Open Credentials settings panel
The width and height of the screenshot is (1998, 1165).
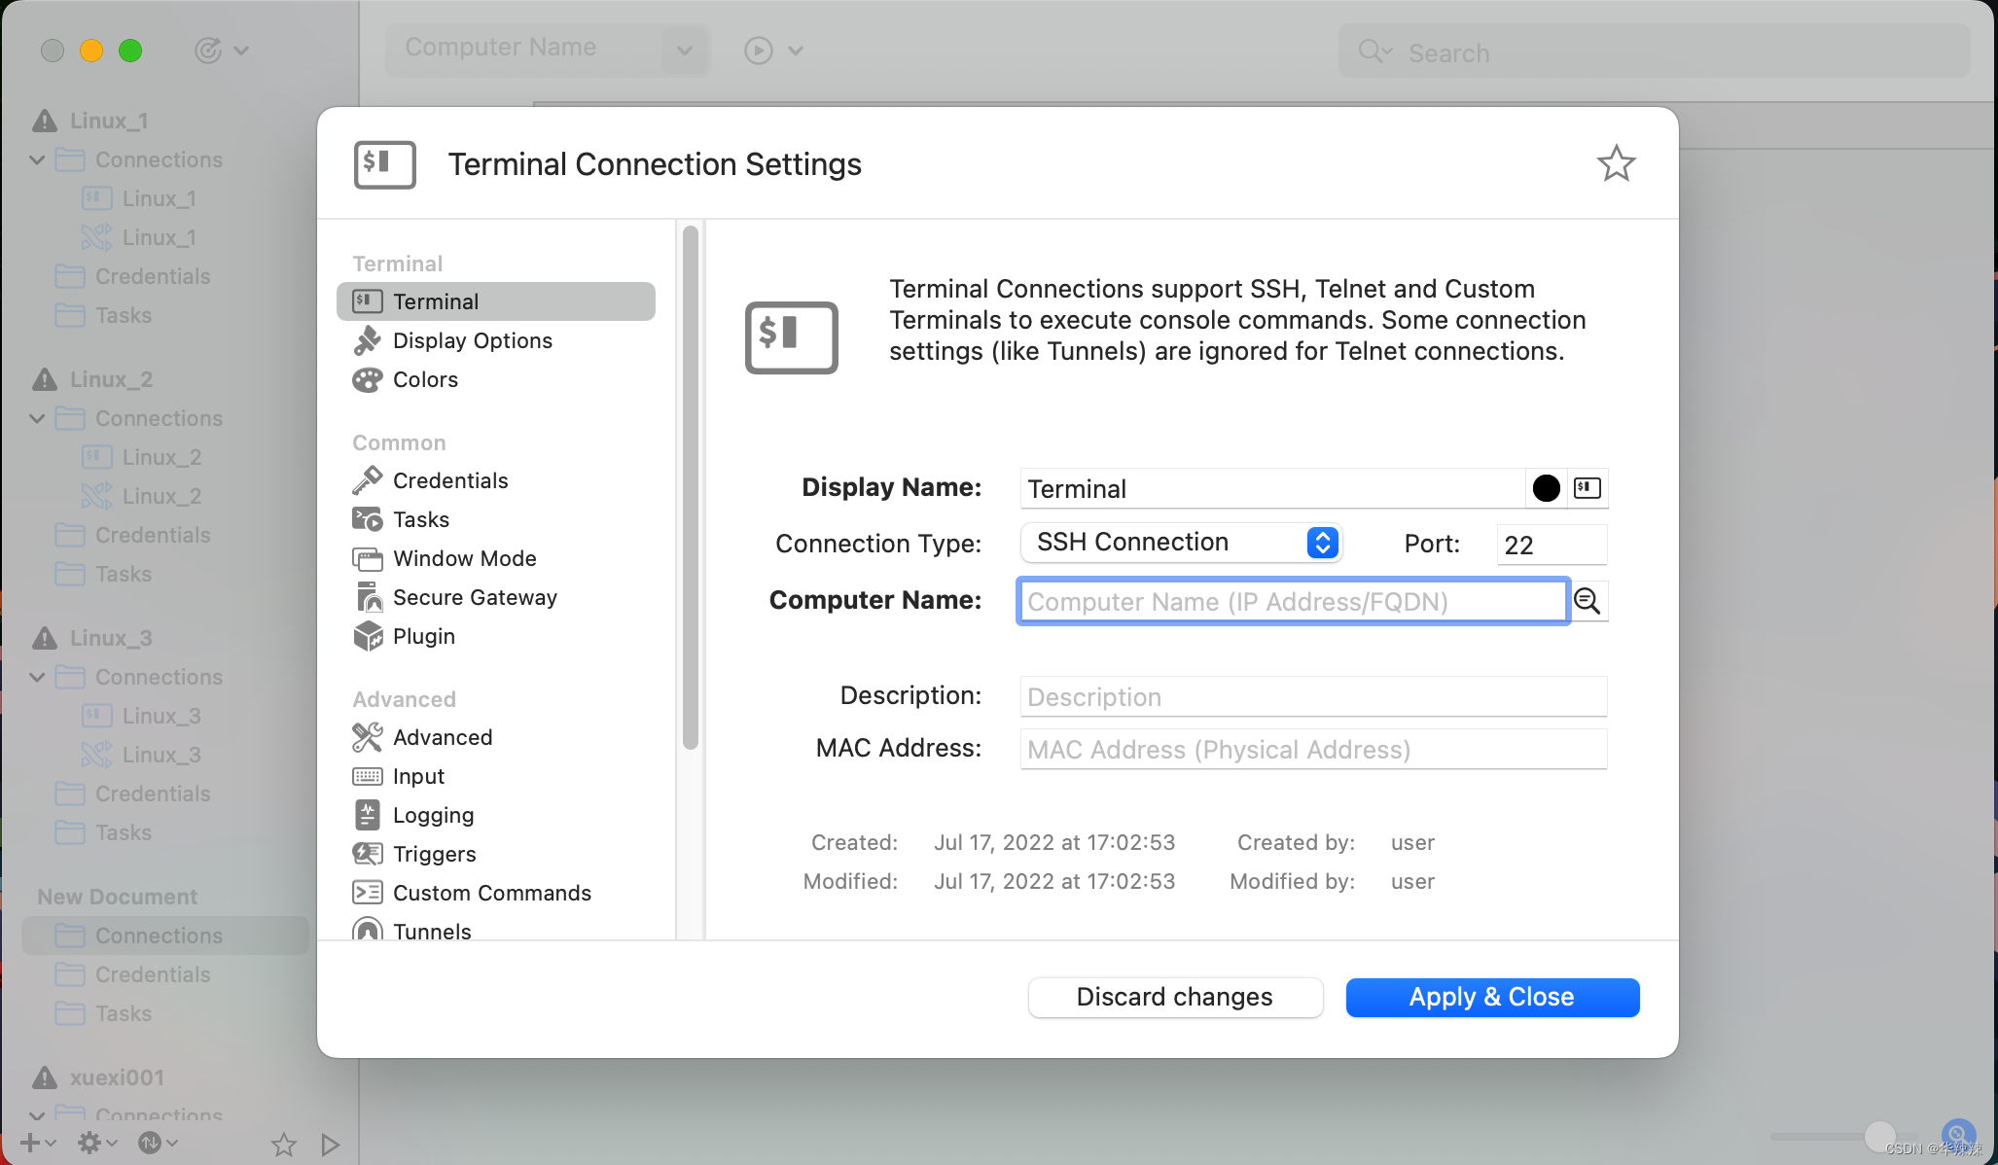(449, 479)
